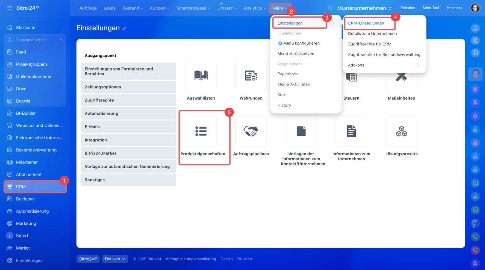
Task: Click the Einladen button
Action: point(408,8)
